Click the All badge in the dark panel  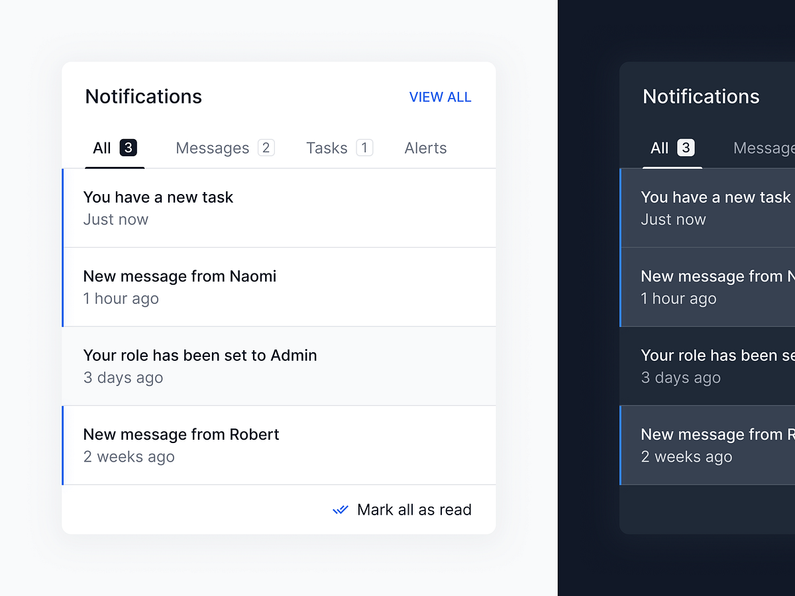point(687,148)
